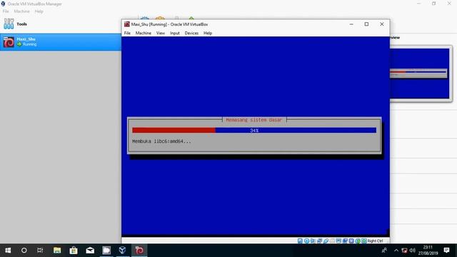The height and width of the screenshot is (257, 457).
Task: Open Task View from the taskbar
Action: [x=40, y=251]
